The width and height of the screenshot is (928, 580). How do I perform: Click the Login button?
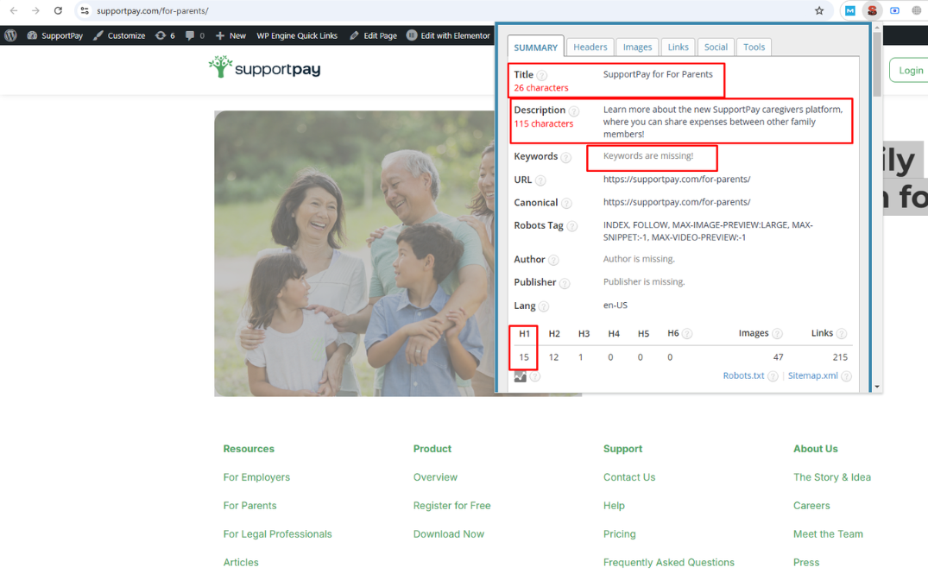(x=910, y=71)
